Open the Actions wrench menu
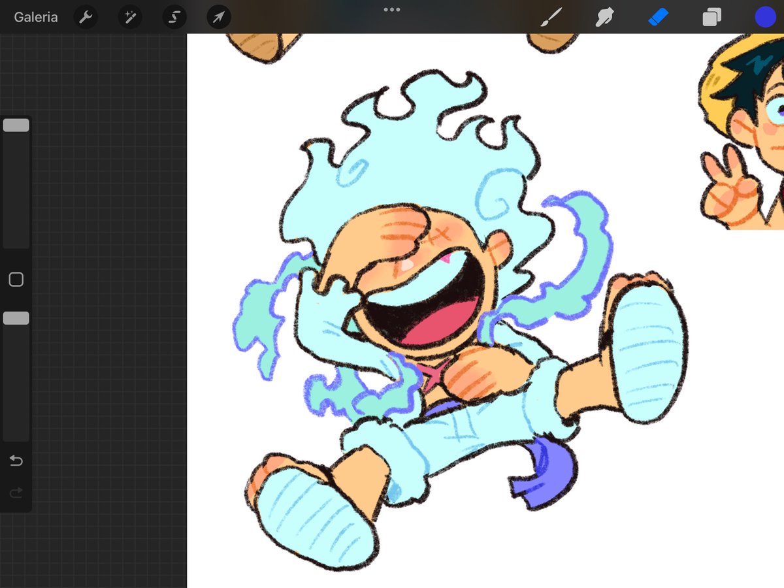This screenshot has height=588, width=784. pyautogui.click(x=86, y=17)
